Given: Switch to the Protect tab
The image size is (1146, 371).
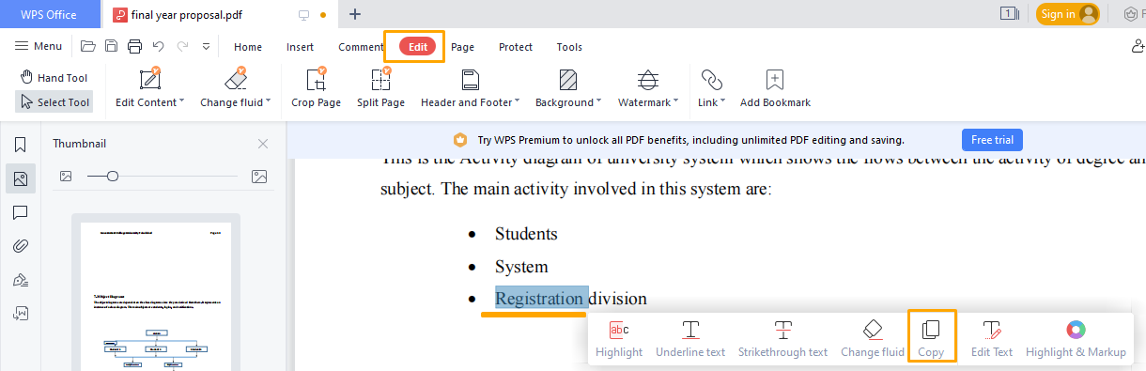Looking at the screenshot, I should click(x=516, y=47).
